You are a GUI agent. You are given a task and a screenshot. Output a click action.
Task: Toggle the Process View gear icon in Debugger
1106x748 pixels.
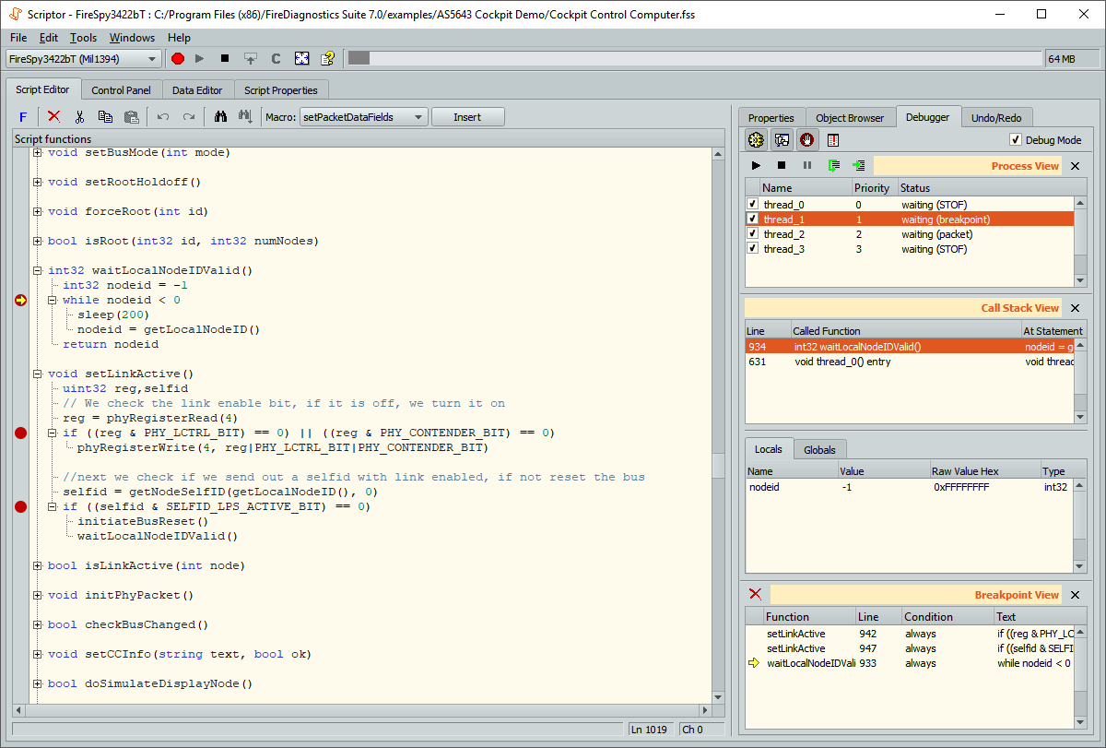pos(757,140)
